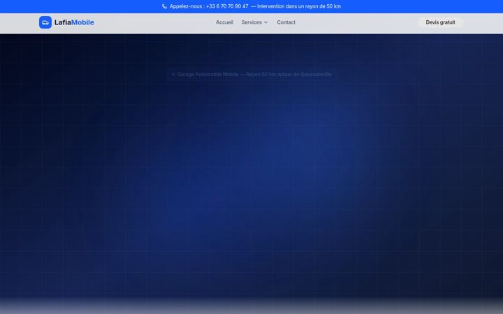The width and height of the screenshot is (503, 314).
Task: Click the phone icon in top banner
Action: point(164,6)
